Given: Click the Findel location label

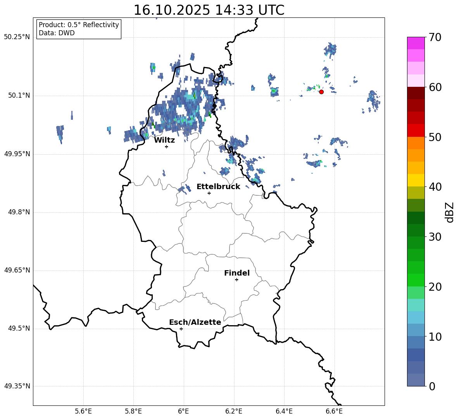Looking at the screenshot, I should pyautogui.click(x=237, y=273).
